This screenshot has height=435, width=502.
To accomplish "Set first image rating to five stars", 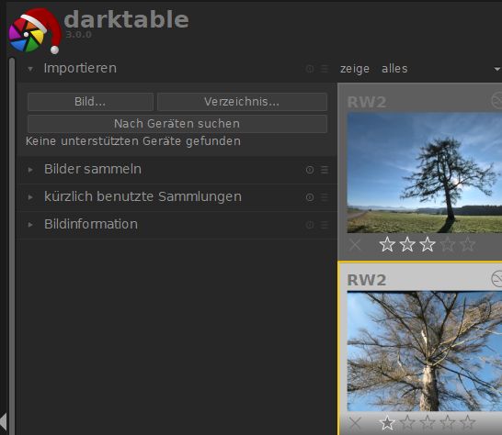I will (x=468, y=244).
